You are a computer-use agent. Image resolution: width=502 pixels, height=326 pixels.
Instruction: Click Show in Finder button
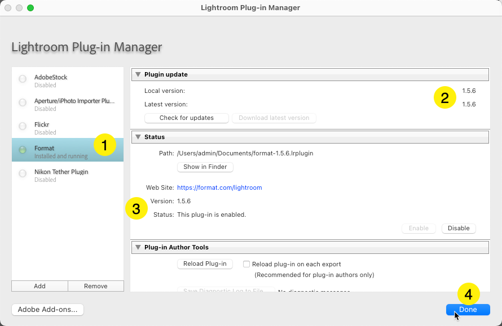205,167
